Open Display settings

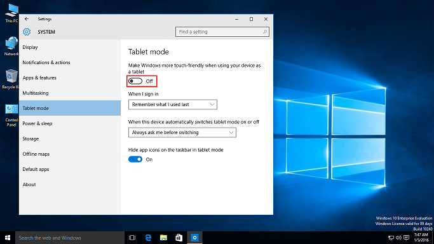[x=70, y=47]
